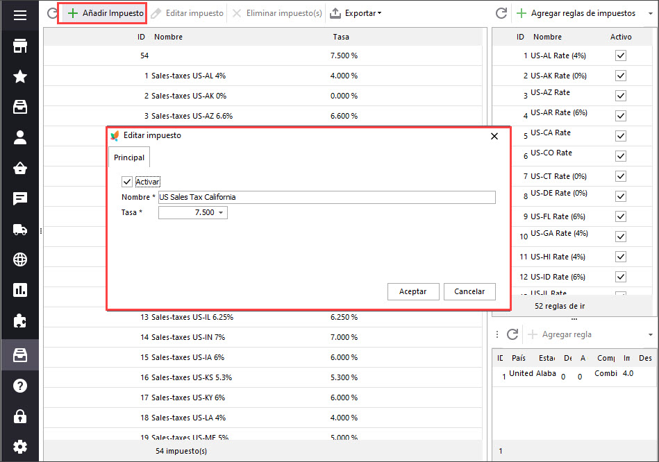The image size is (659, 462).
Task: Toggle Activo checkbox for US-ID Rate (6%)
Action: point(621,277)
